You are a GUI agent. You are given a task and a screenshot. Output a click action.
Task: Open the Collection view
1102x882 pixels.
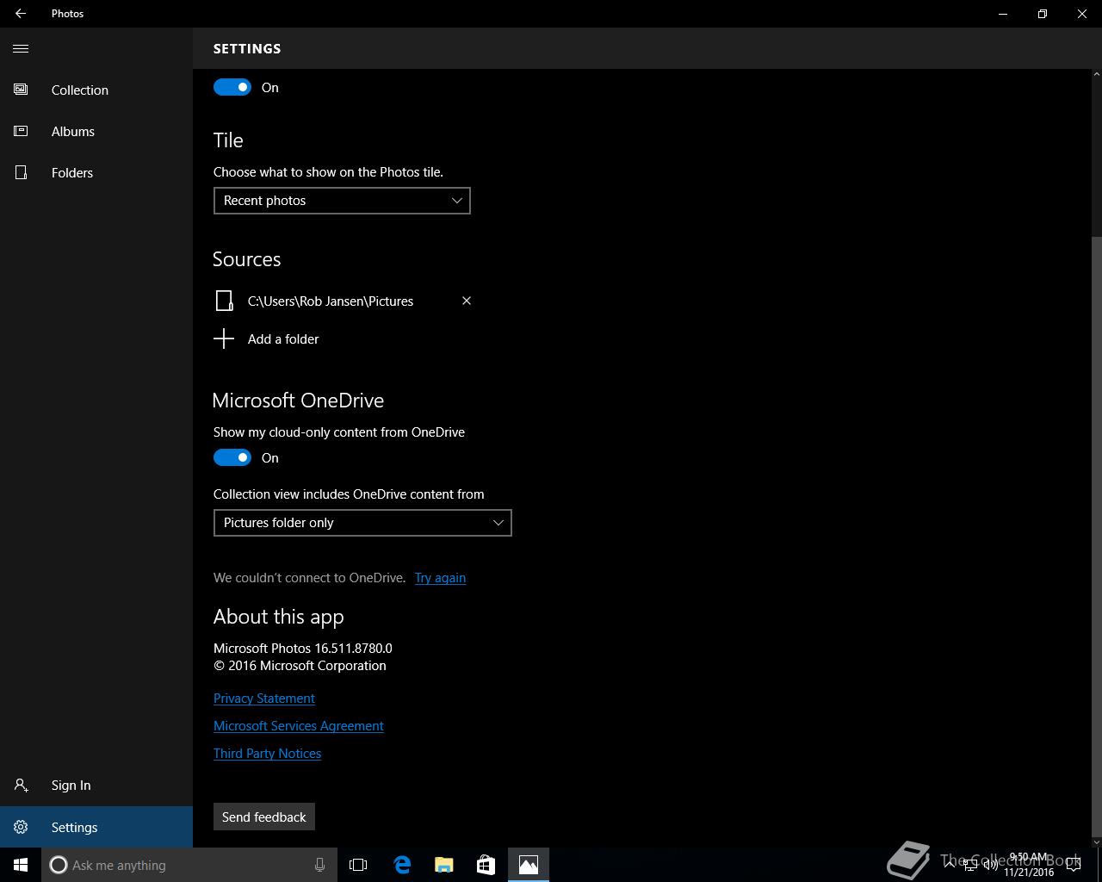pyautogui.click(x=96, y=90)
